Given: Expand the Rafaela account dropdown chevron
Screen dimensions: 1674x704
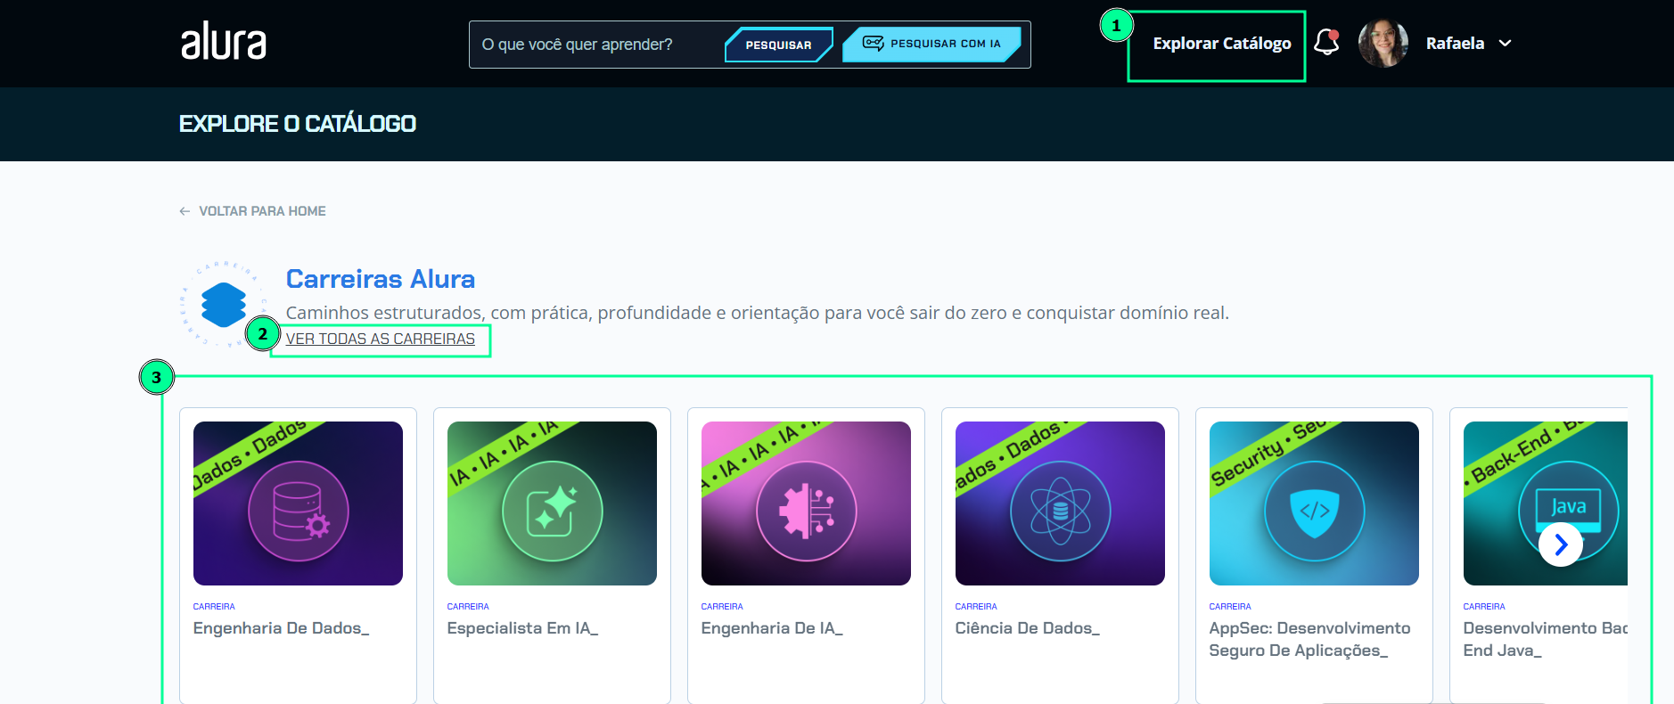Looking at the screenshot, I should click(x=1505, y=44).
